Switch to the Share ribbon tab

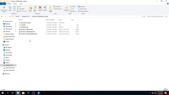15,4
